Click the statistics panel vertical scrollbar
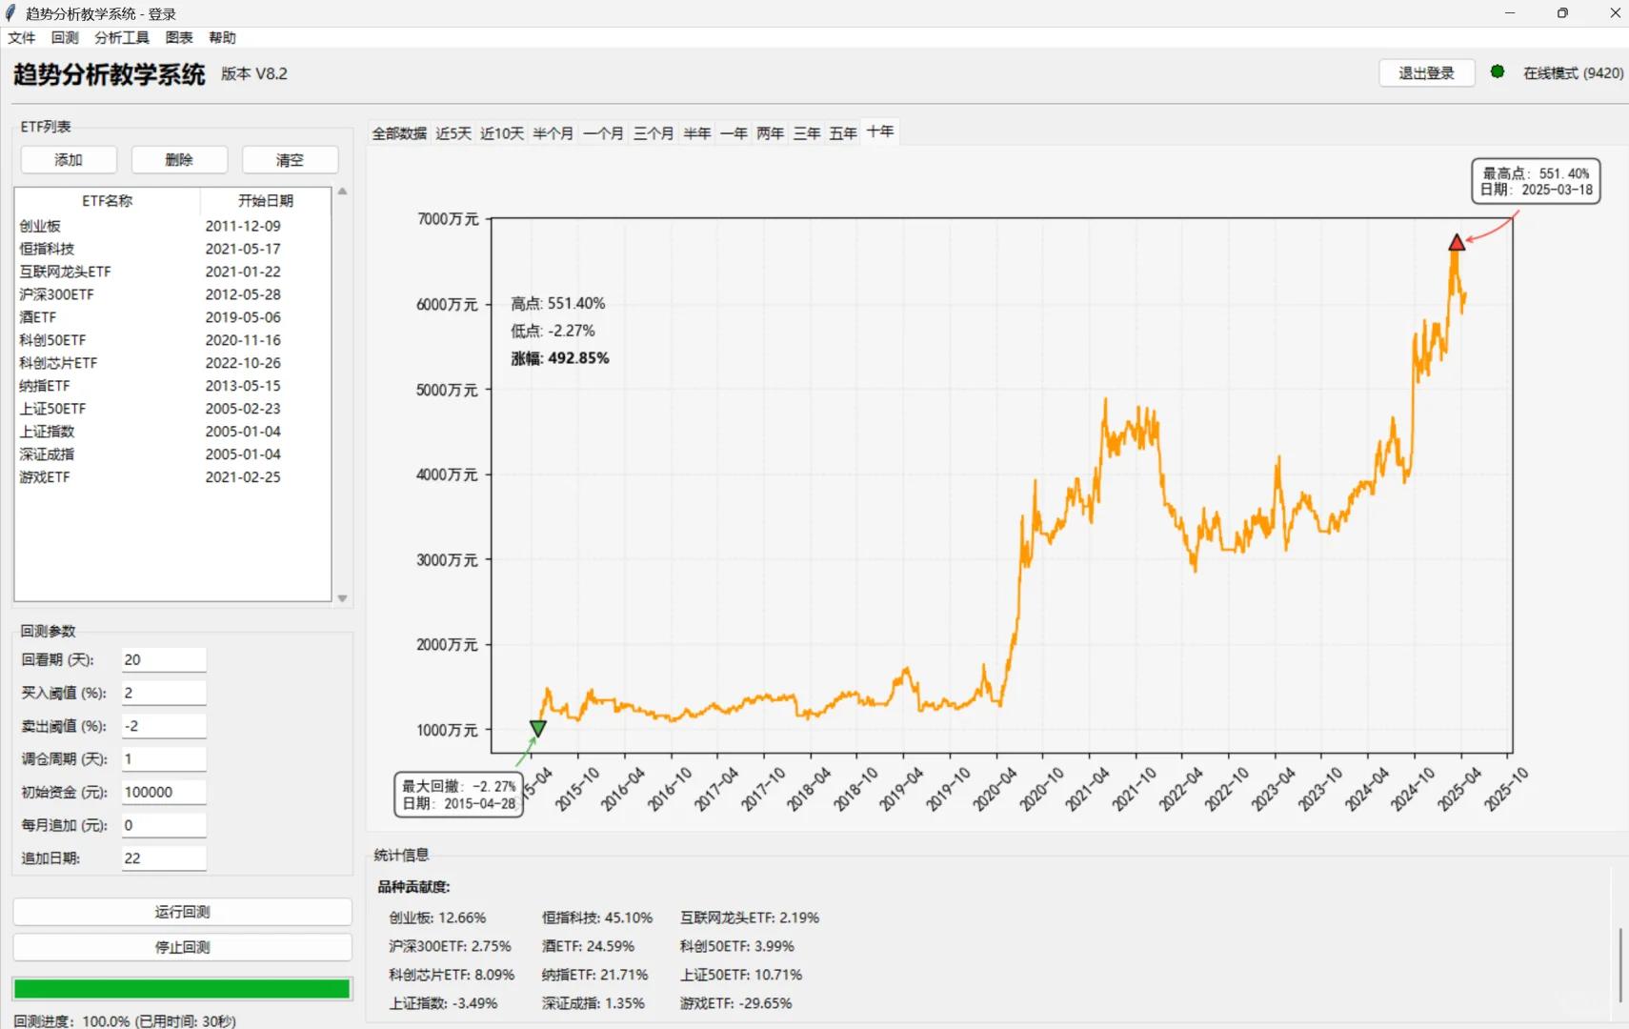1629x1029 pixels. coord(1620,965)
